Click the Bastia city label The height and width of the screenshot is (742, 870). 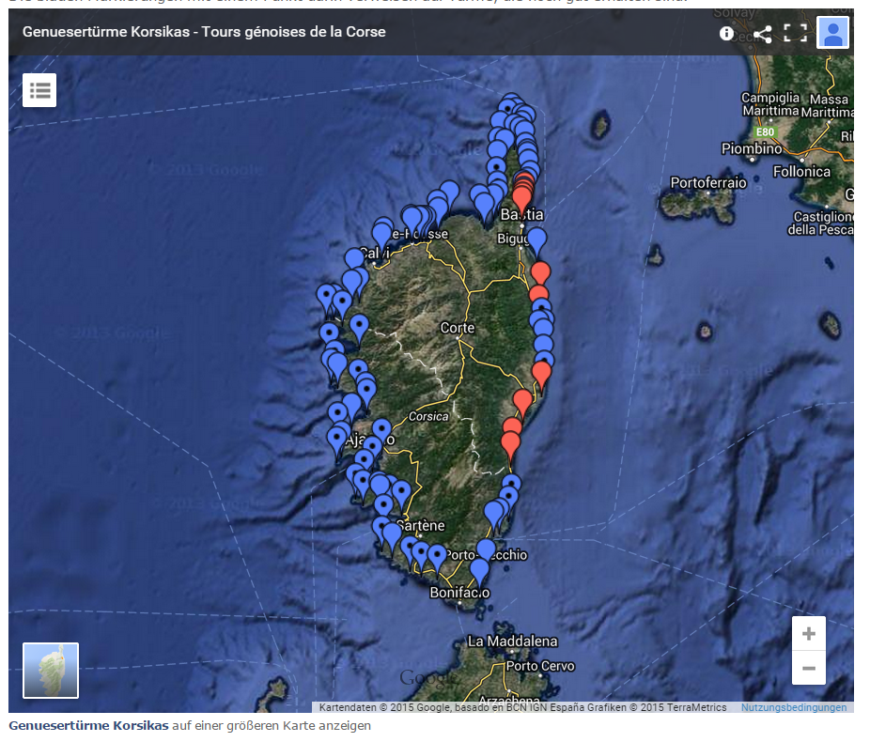(x=521, y=214)
